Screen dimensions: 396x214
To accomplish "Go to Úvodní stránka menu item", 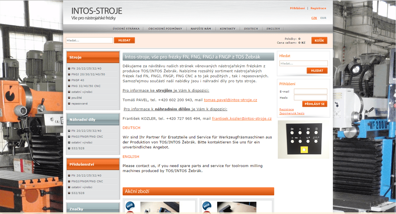I will pyautogui.click(x=126, y=29).
